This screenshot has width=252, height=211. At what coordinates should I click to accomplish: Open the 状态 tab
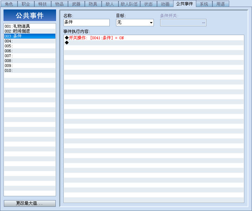click(149, 4)
